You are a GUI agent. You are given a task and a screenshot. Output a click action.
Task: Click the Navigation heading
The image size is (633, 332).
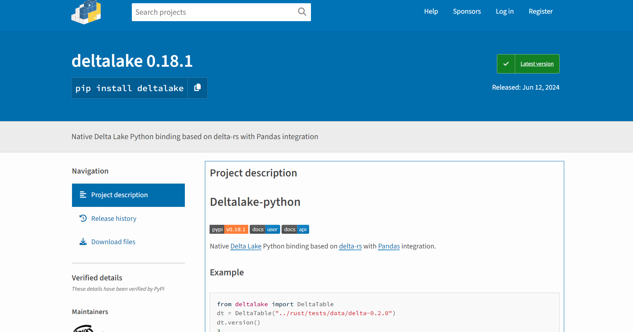click(x=90, y=171)
